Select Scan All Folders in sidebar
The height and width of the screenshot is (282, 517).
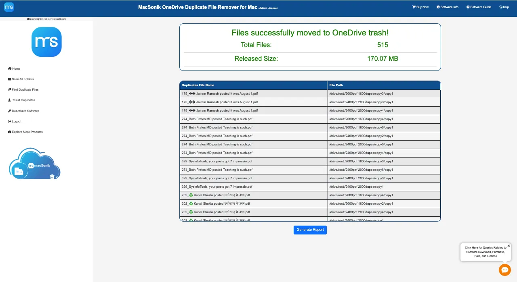[x=21, y=79]
